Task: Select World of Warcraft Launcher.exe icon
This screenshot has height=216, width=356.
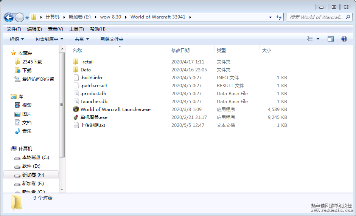Action: click(x=76, y=109)
